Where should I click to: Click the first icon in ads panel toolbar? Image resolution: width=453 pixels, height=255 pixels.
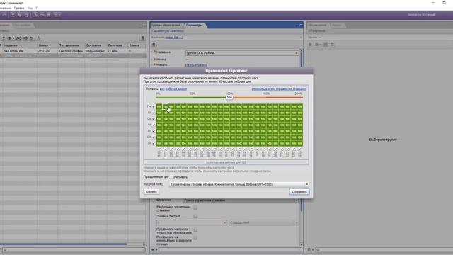[311, 45]
